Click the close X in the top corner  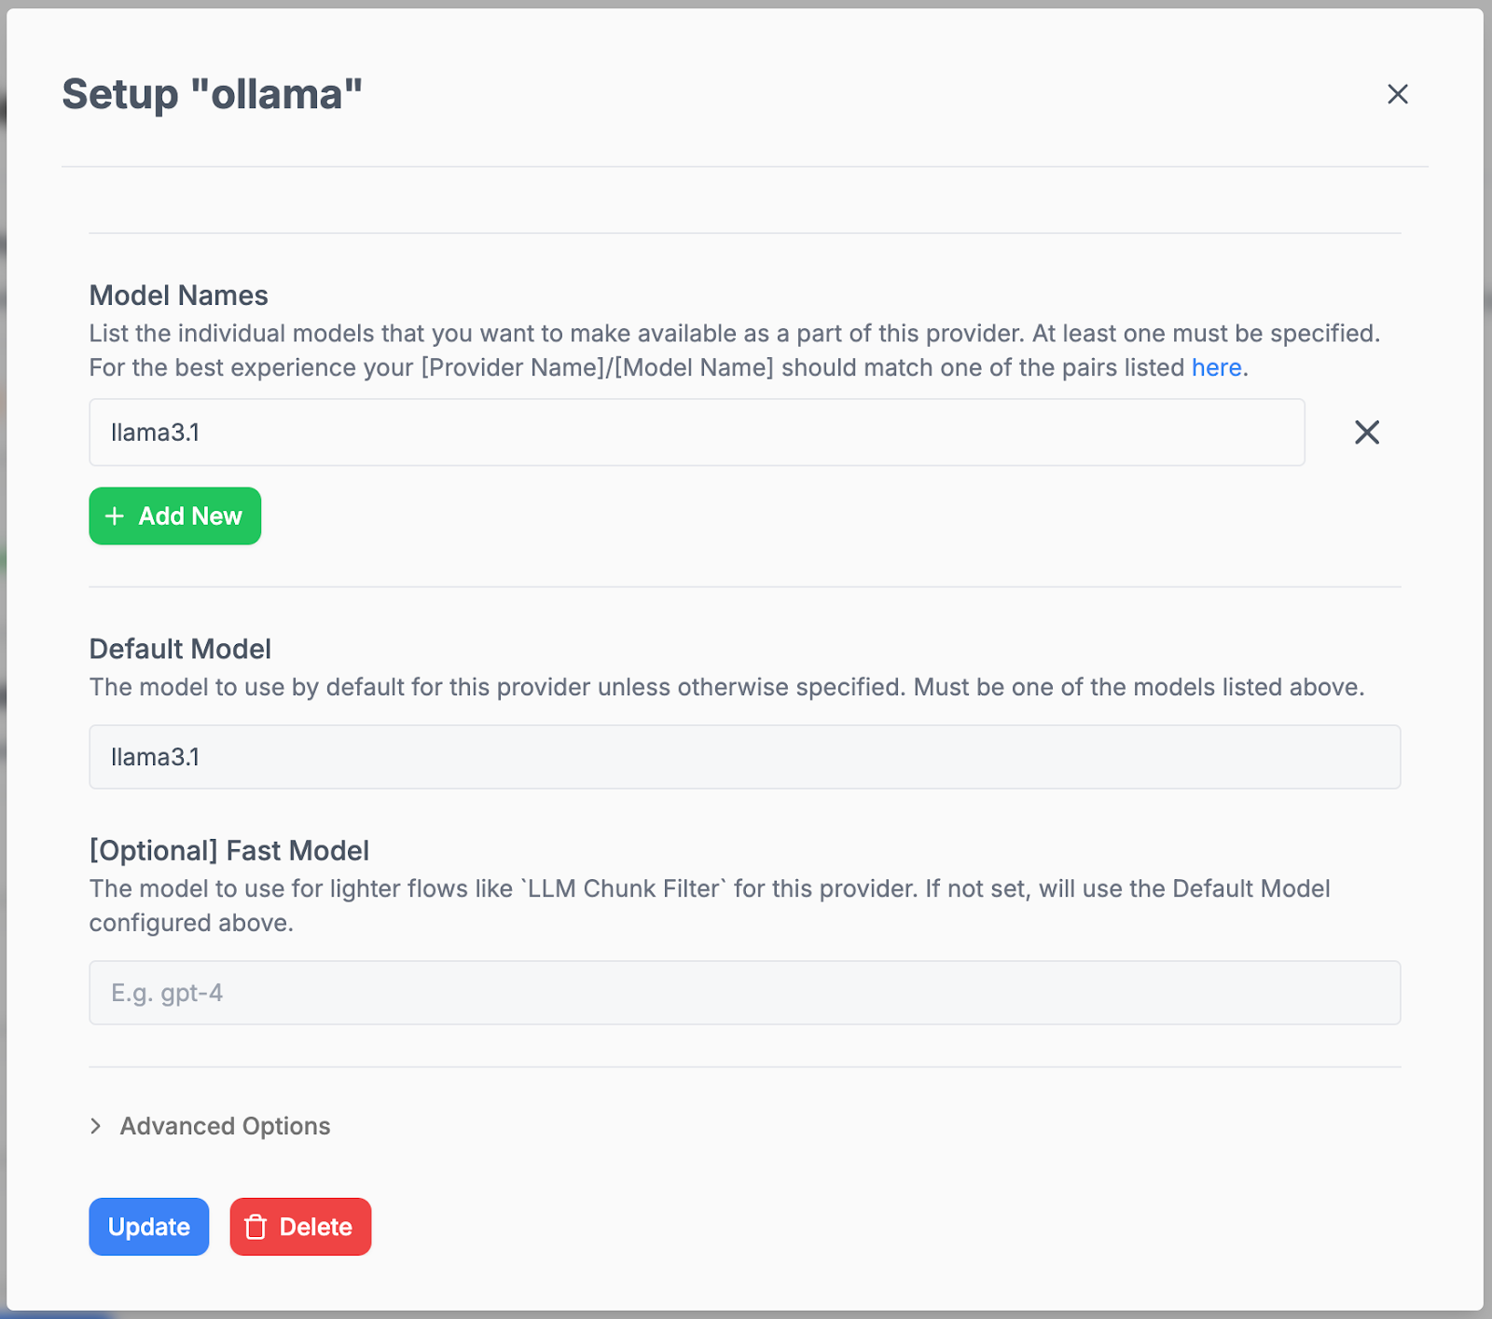pyautogui.click(x=1398, y=94)
